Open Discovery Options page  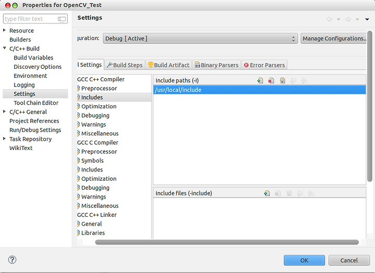(37, 67)
